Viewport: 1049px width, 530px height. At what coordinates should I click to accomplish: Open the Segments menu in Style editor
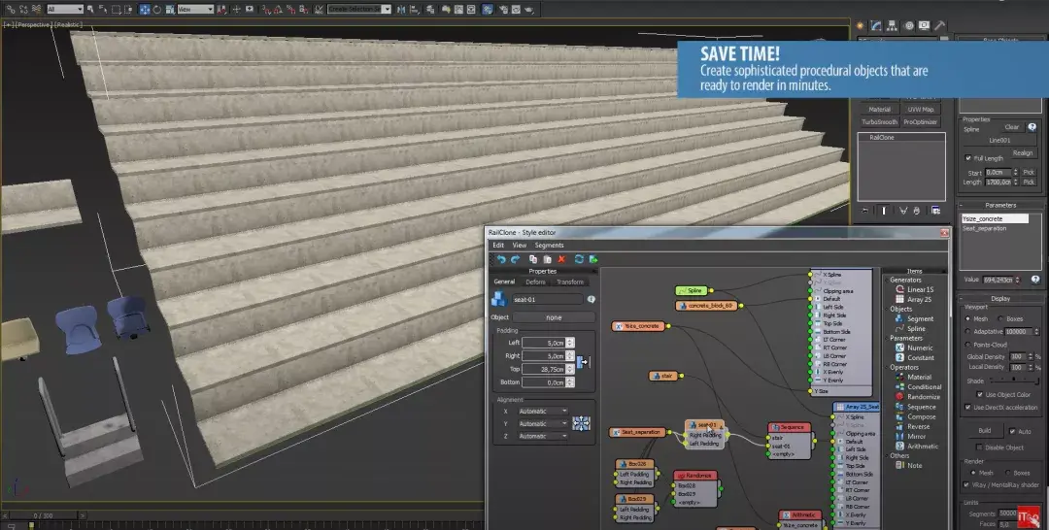pos(549,246)
